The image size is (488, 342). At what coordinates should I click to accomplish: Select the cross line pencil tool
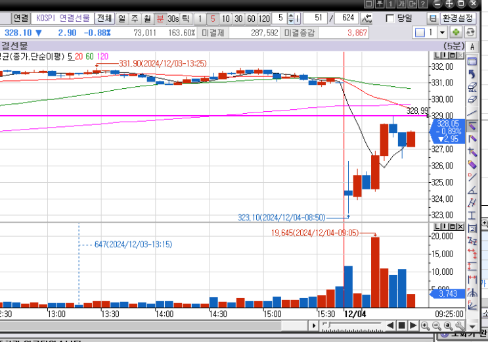click(x=472, y=151)
